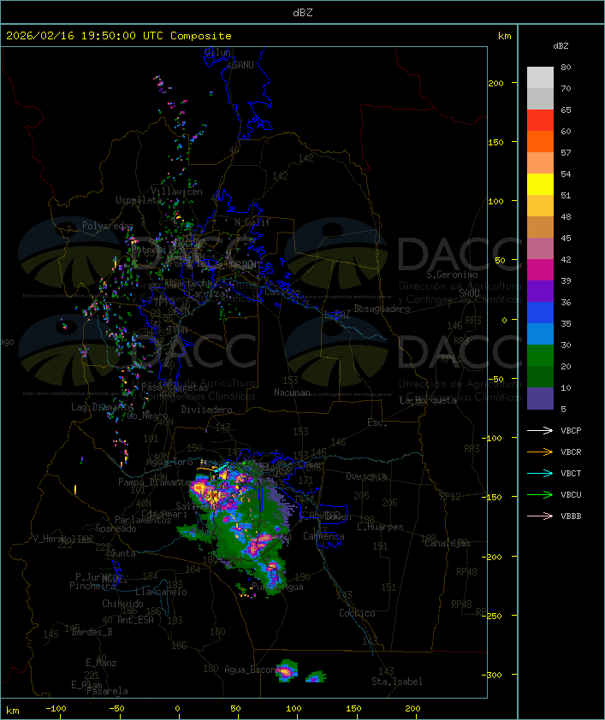
Task: Click the 2026/02/16 19:50:00 UTC Composite timestamp
Action: [119, 36]
